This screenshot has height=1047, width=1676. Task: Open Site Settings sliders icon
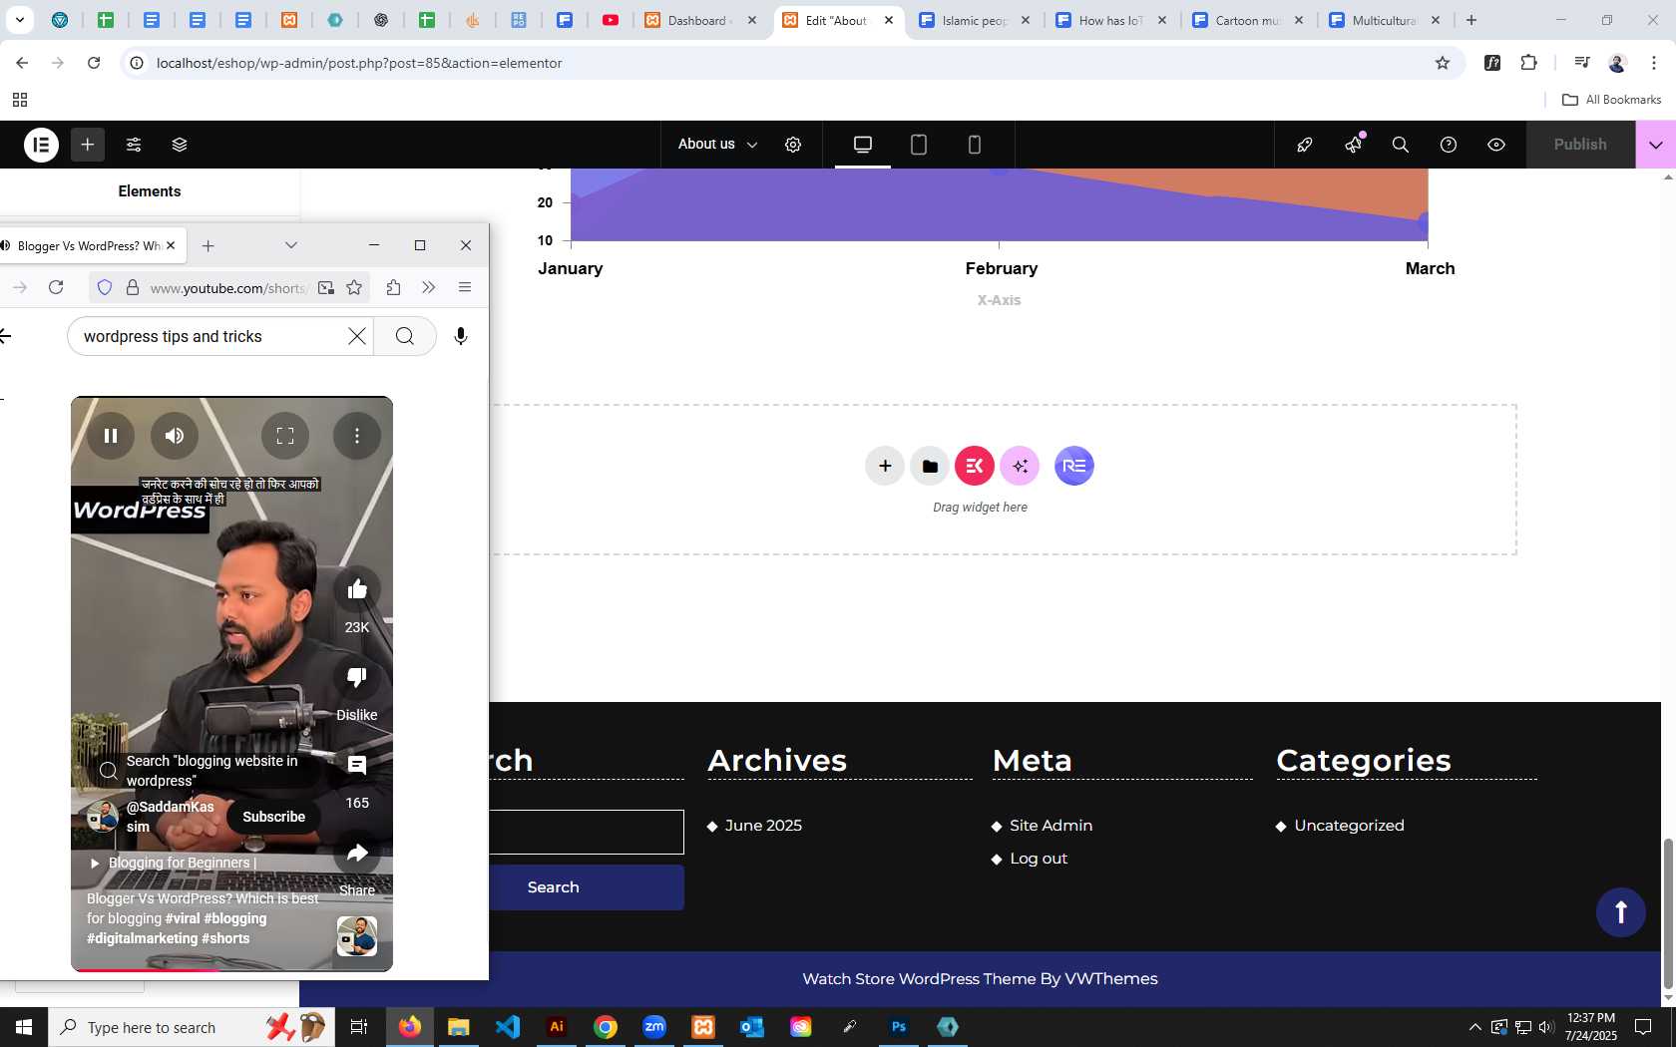pyautogui.click(x=134, y=145)
